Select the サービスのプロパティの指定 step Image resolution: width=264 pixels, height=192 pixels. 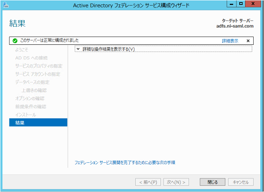click(38, 66)
